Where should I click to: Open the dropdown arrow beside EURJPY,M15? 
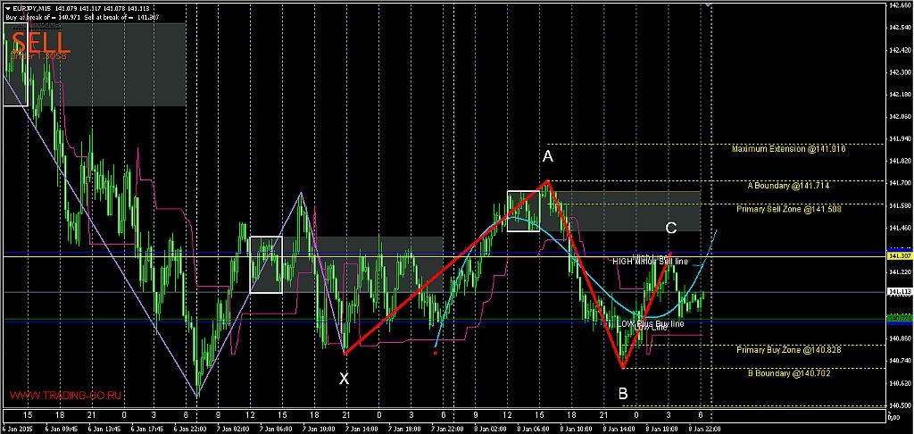pyautogui.click(x=5, y=7)
